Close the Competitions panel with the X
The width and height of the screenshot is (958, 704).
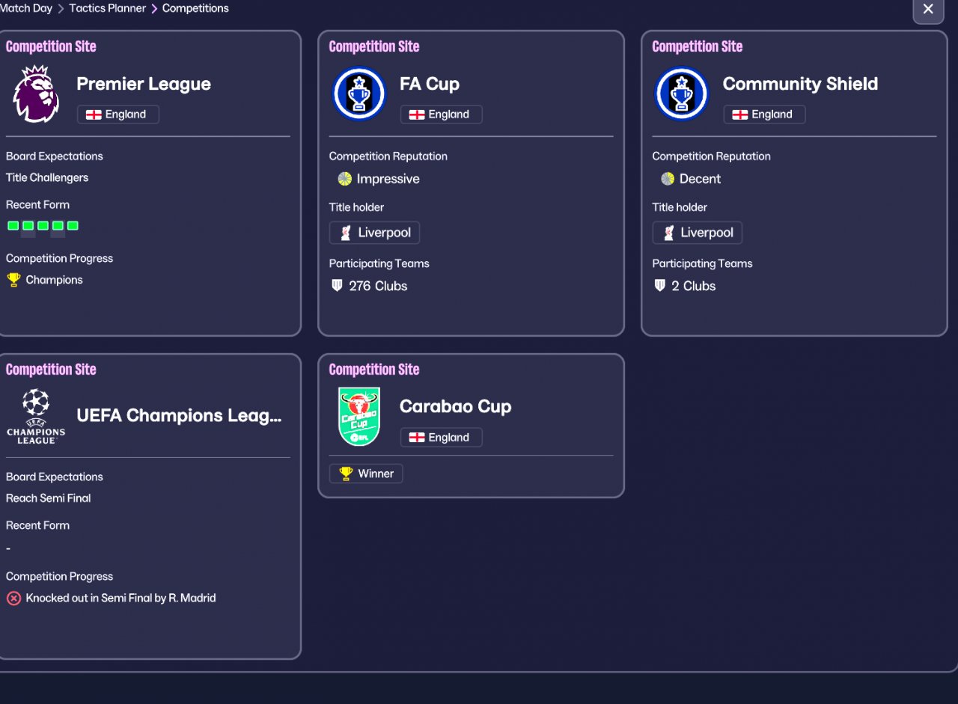pyautogui.click(x=929, y=9)
